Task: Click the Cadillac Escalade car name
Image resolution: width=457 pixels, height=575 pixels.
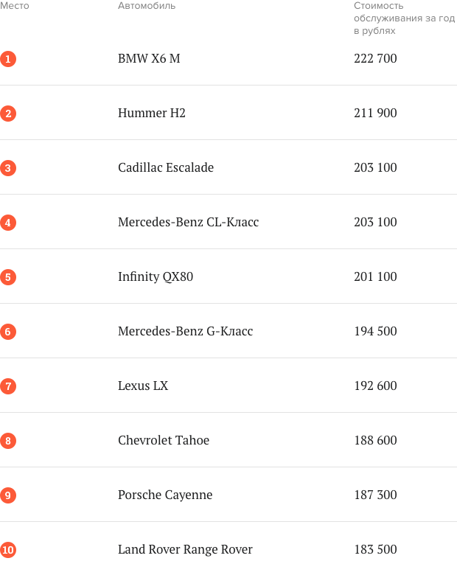Action: tap(166, 167)
